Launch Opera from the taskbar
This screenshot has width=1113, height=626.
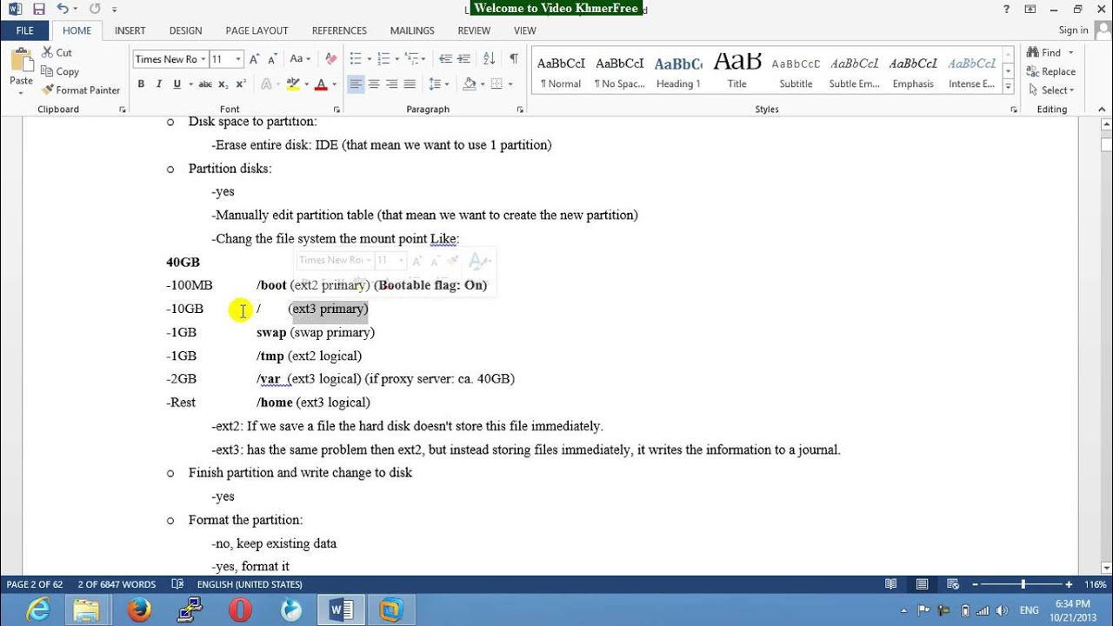click(x=240, y=610)
